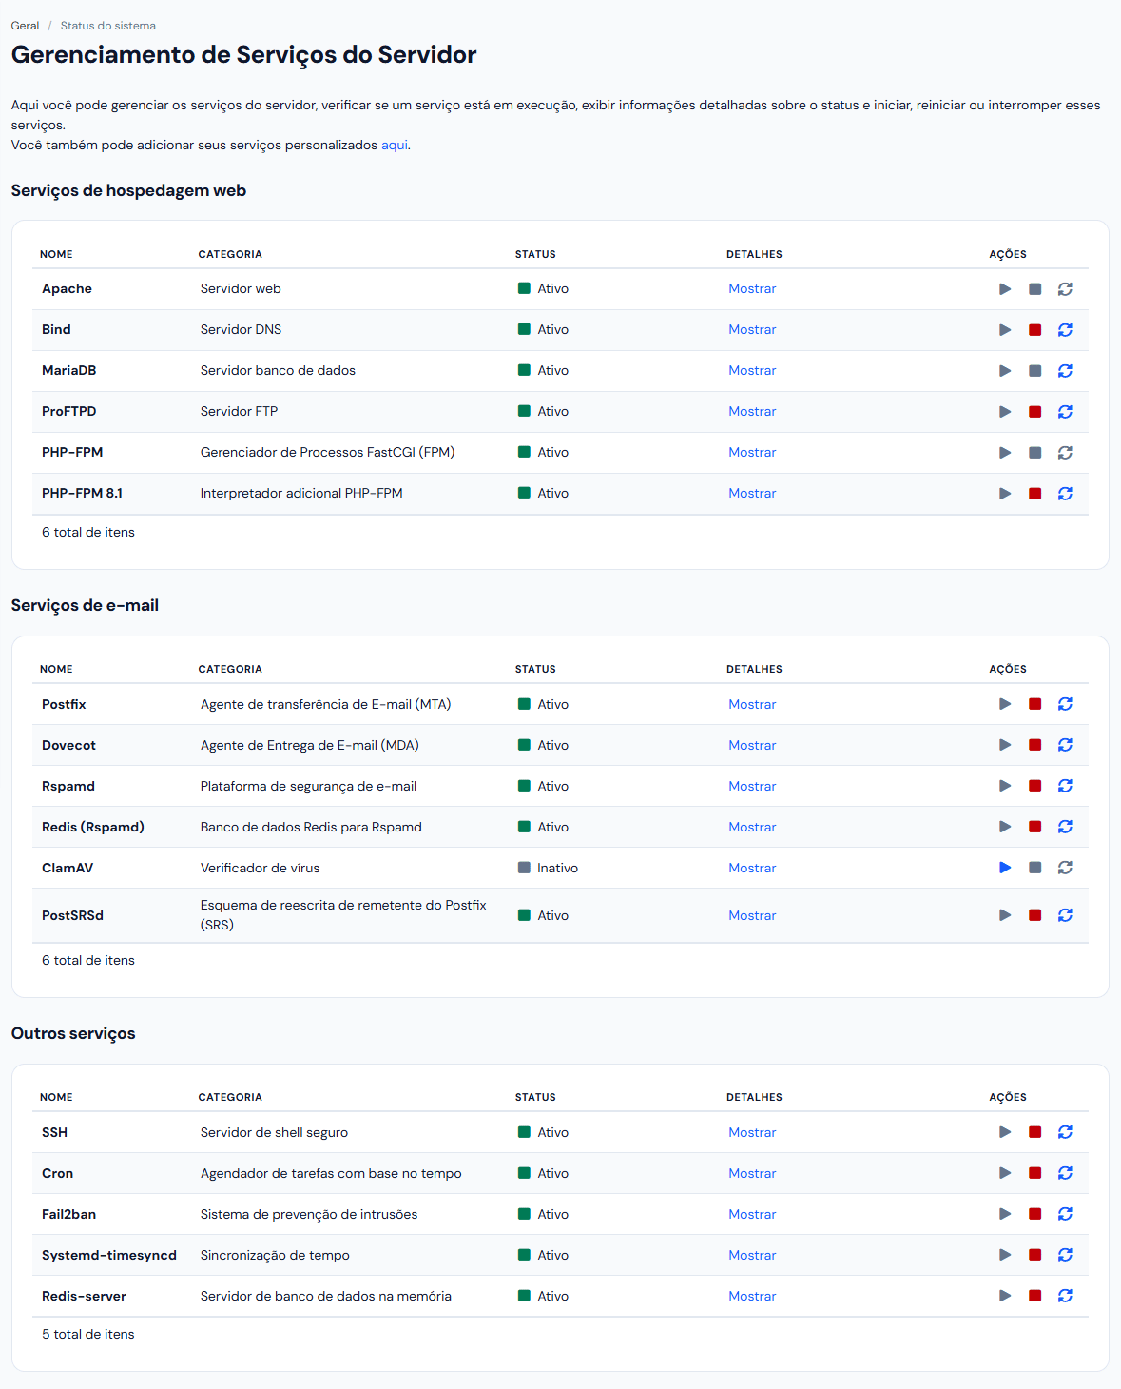Click 'Dovecot' service name
This screenshot has width=1121, height=1389.
[x=68, y=745]
